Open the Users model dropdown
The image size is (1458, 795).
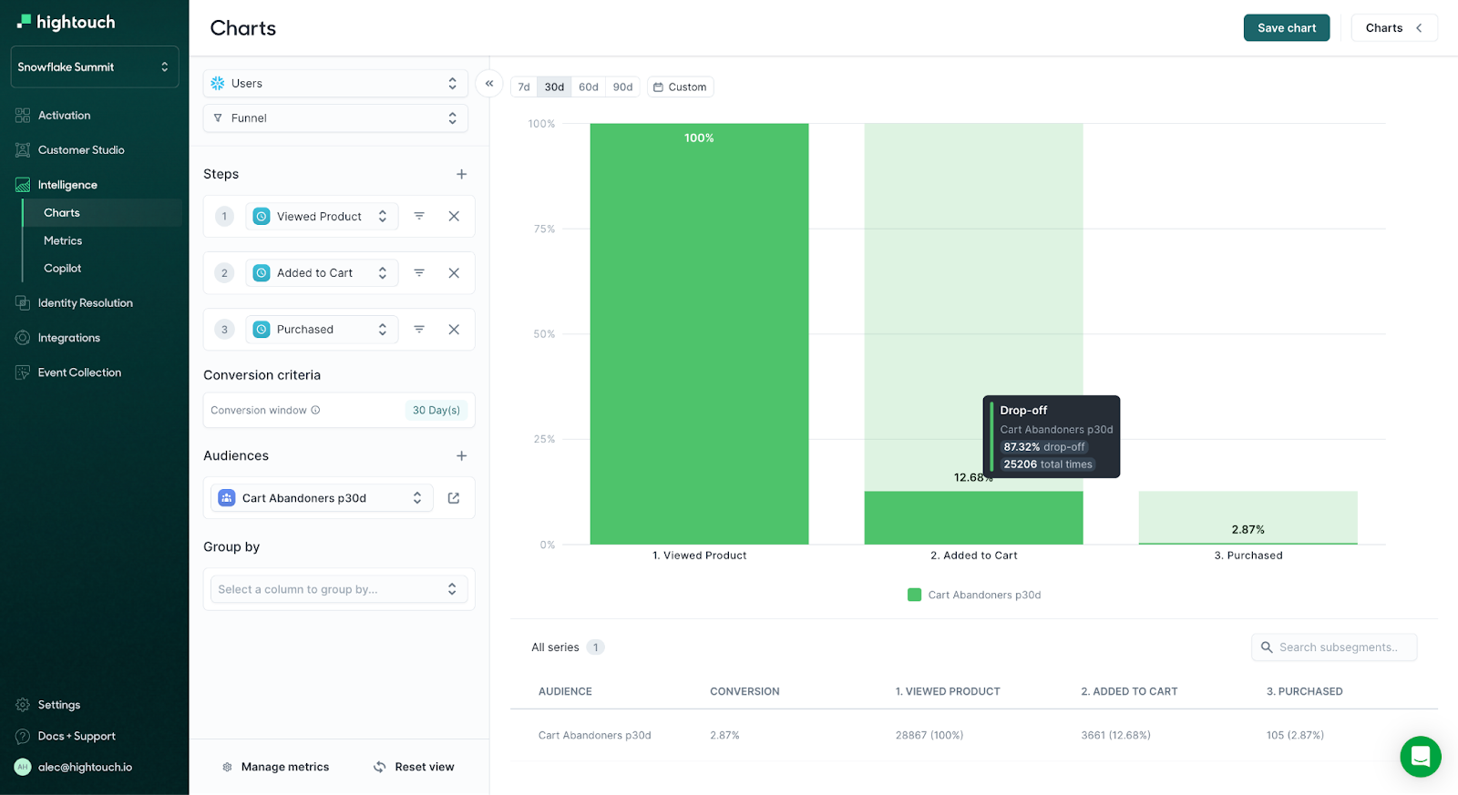pyautogui.click(x=335, y=84)
